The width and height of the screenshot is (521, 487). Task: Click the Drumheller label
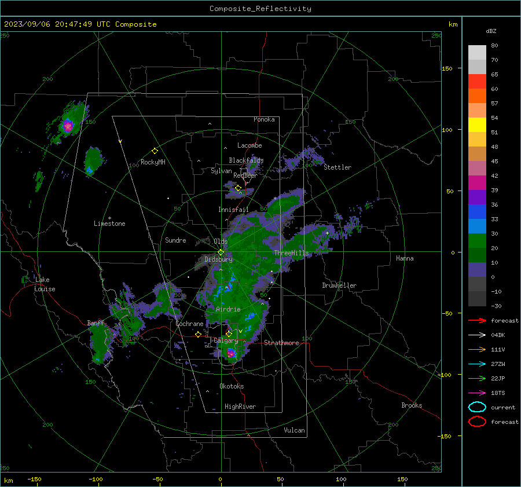click(339, 285)
